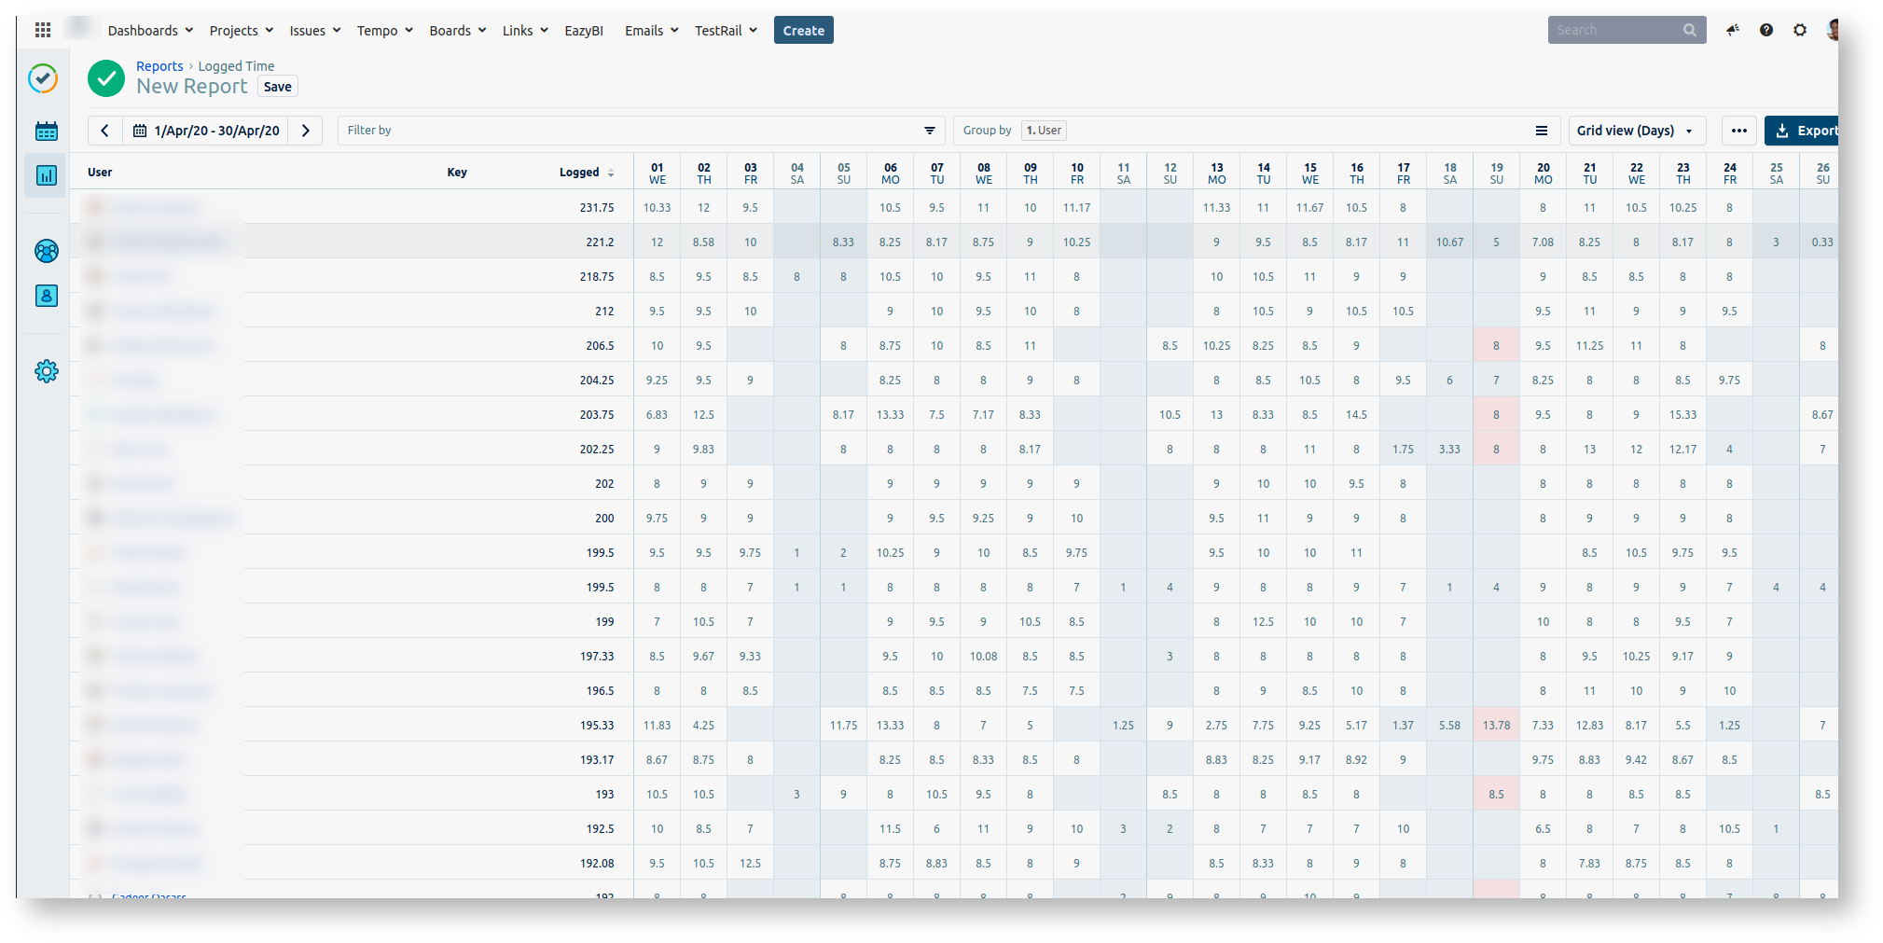This screenshot has height=943, width=1883.
Task: Click the help question mark icon
Action: [x=1765, y=30]
